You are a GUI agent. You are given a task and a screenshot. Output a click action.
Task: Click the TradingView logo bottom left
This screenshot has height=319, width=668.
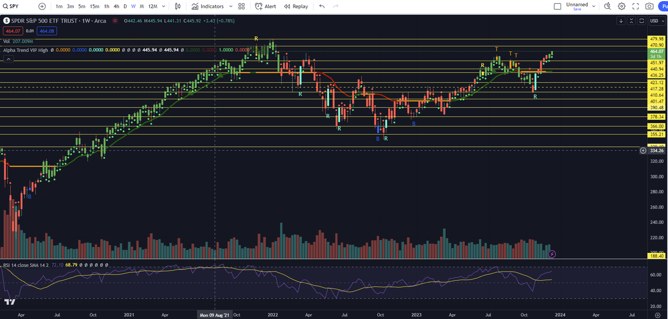point(9,302)
